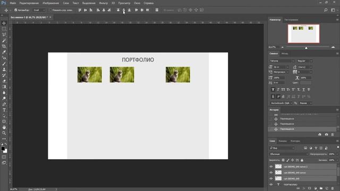Select the Eraser tool
Screen dimensions: 340x191
(x=4, y=81)
